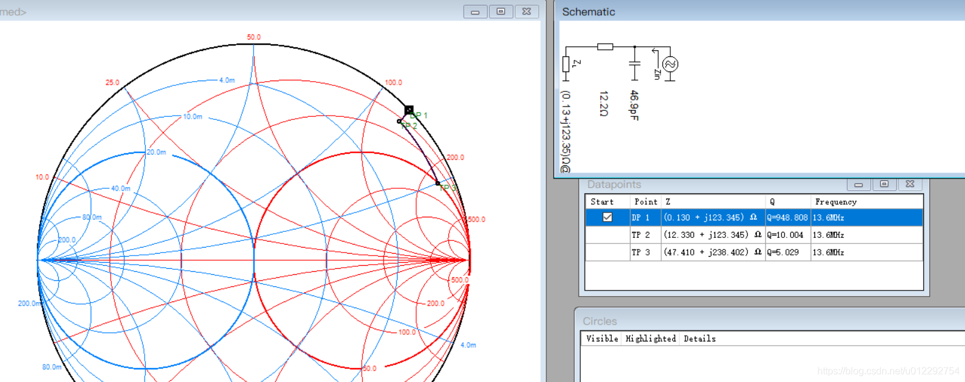This screenshot has width=965, height=382.
Task: Select the TP 3 row in Datapoints
Action: (x=754, y=252)
